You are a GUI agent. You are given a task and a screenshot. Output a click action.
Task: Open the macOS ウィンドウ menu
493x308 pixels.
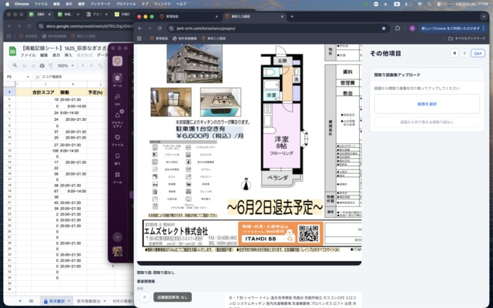click(x=163, y=4)
